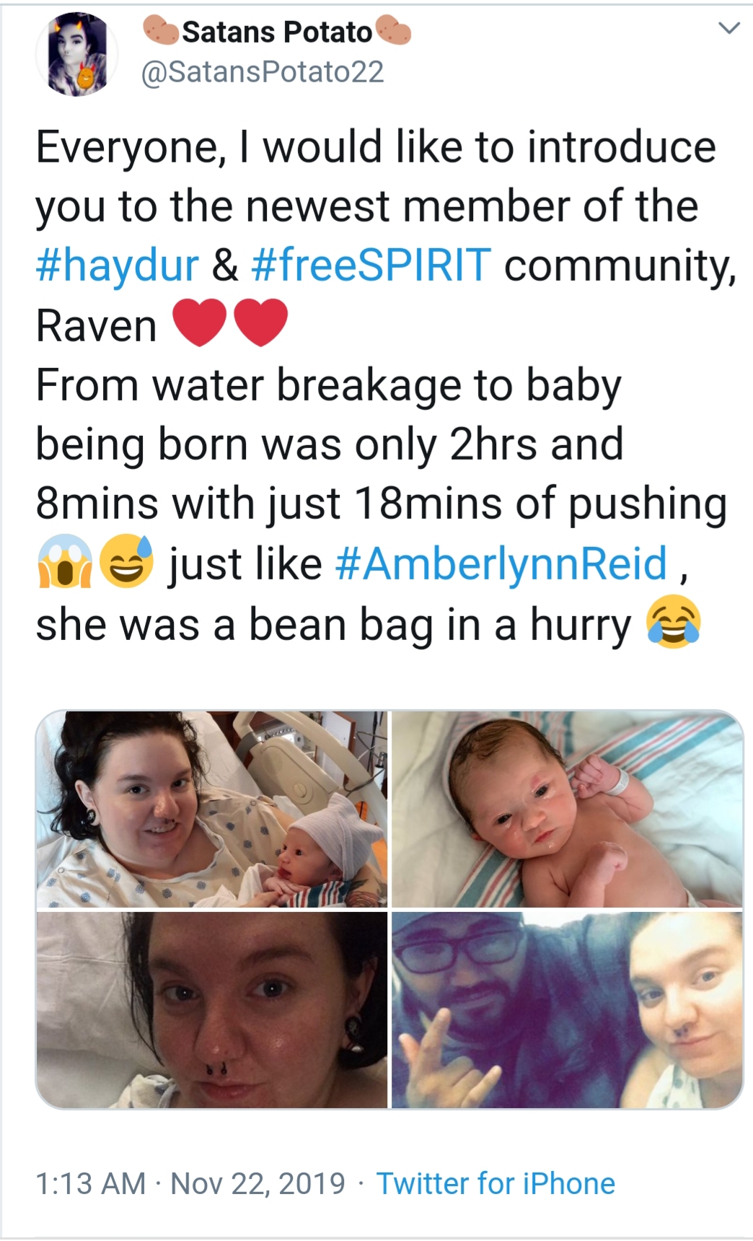View close-up selfie with nose ring
The image size is (753, 1241).
point(211,1010)
